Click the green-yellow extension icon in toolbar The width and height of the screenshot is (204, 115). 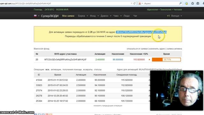[x=186, y=4]
